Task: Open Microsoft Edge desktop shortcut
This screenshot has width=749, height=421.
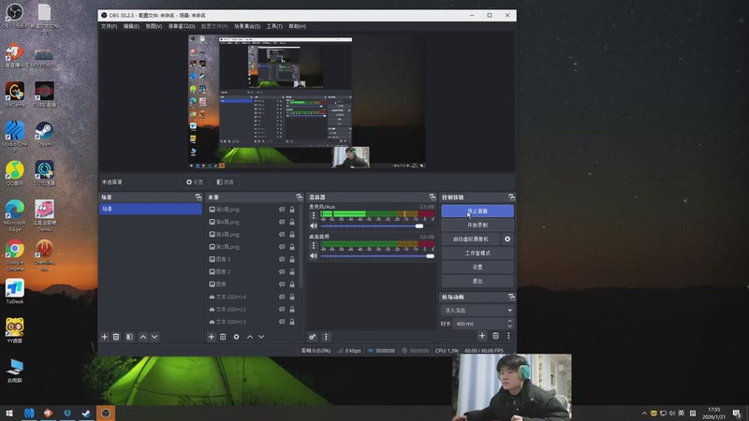Action: point(15,216)
